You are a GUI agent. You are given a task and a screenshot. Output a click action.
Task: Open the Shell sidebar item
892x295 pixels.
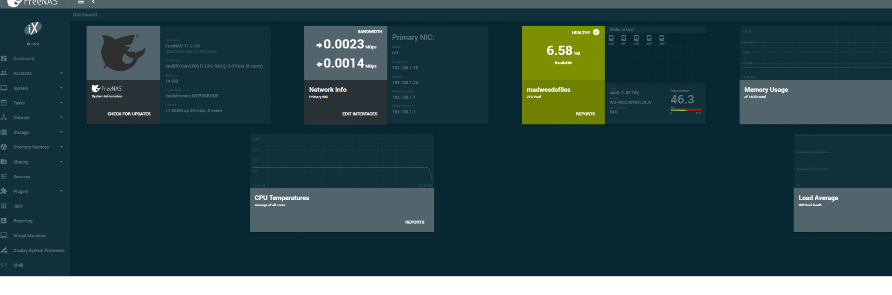[x=35, y=265]
